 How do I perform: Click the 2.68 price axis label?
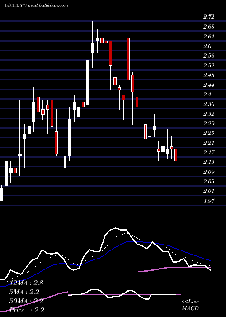click(209, 27)
